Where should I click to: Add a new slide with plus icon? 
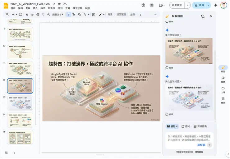[13, 15]
